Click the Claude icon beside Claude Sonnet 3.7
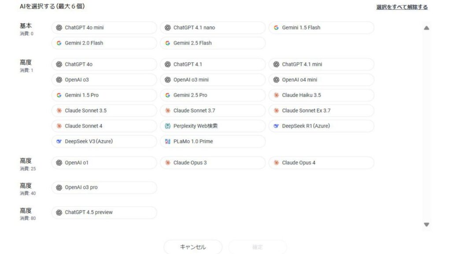Viewport: 451px width, 254px height. pos(168,111)
